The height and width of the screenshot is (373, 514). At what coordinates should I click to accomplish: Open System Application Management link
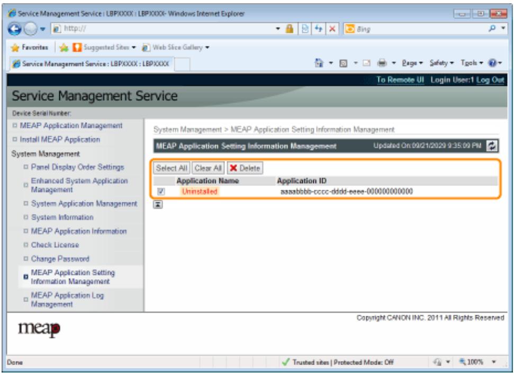click(x=84, y=203)
